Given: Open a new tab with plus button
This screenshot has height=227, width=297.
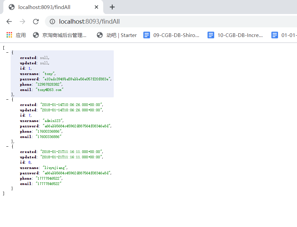Looking at the screenshot, I should (112, 7).
